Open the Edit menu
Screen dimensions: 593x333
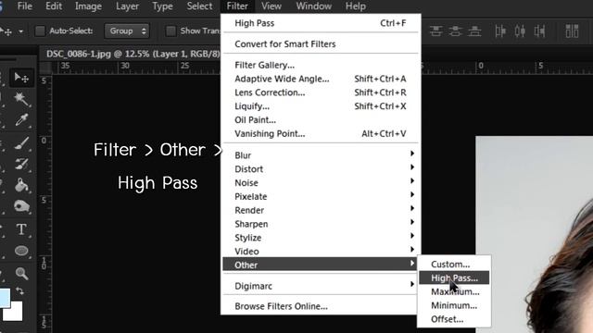(54, 6)
